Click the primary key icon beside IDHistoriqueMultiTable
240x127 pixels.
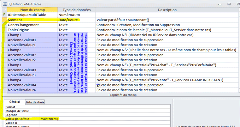pyautogui.click(x=4, y=14)
